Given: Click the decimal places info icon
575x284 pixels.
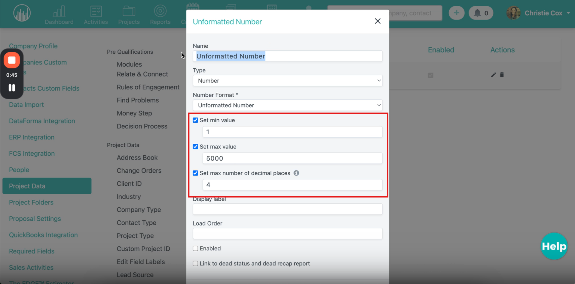Looking at the screenshot, I should pyautogui.click(x=296, y=173).
